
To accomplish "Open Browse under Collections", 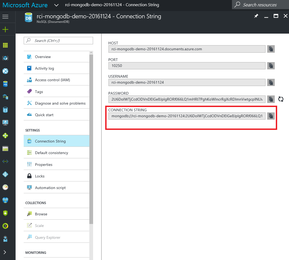I will coord(57,214).
